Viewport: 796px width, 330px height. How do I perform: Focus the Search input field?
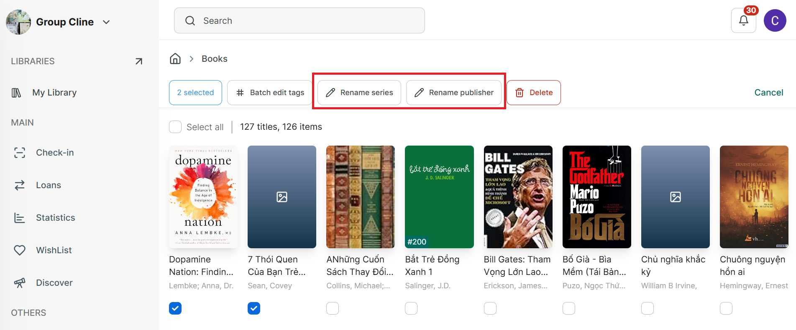(299, 20)
